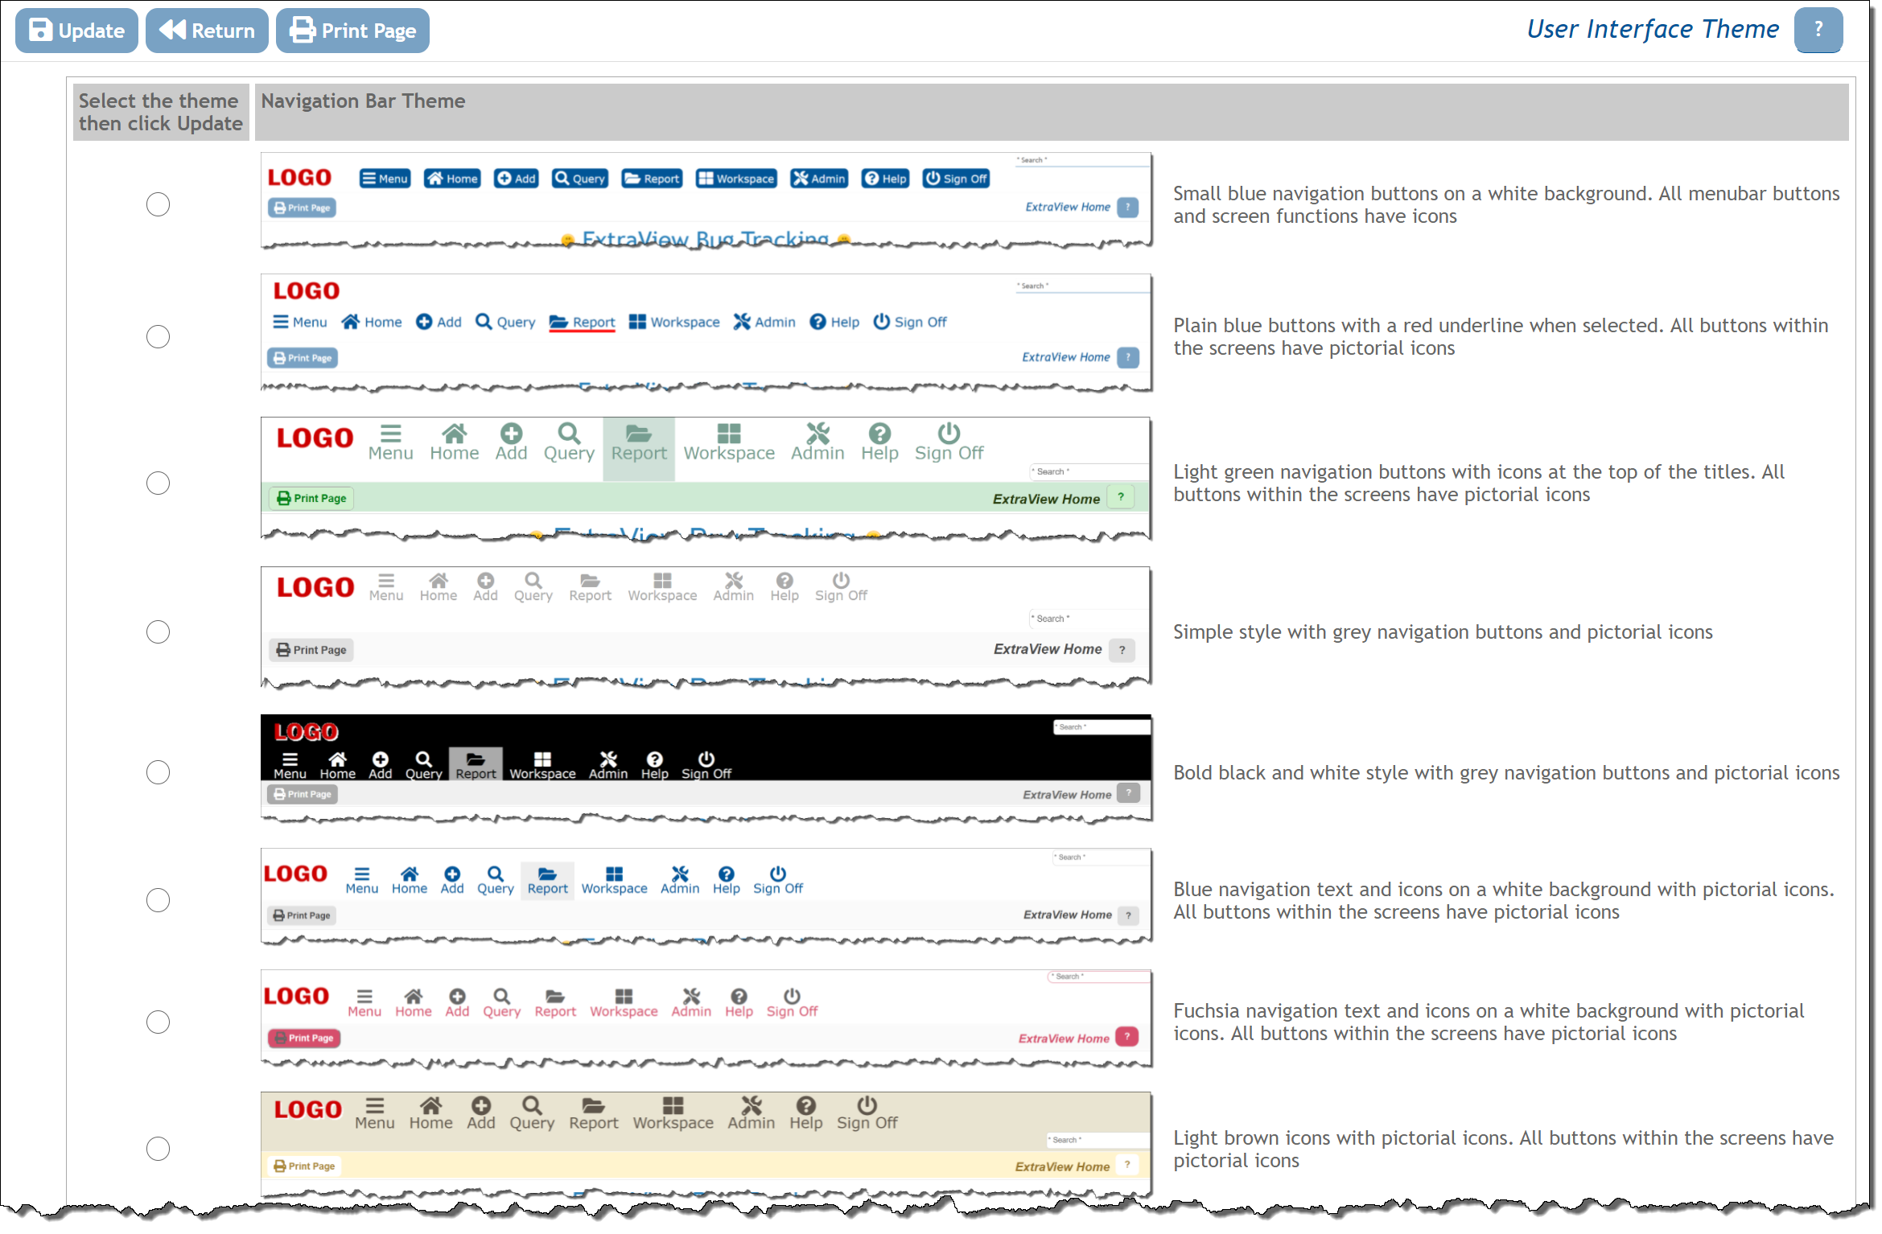Select the plain blue red-underline theme radio

tap(158, 336)
